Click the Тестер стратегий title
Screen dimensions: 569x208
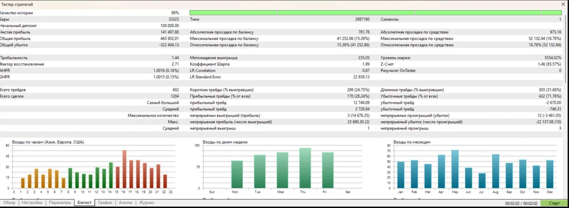(x=18, y=4)
